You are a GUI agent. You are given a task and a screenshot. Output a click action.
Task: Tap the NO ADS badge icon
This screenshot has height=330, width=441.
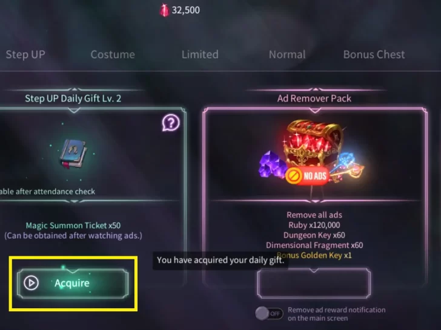tap(307, 176)
